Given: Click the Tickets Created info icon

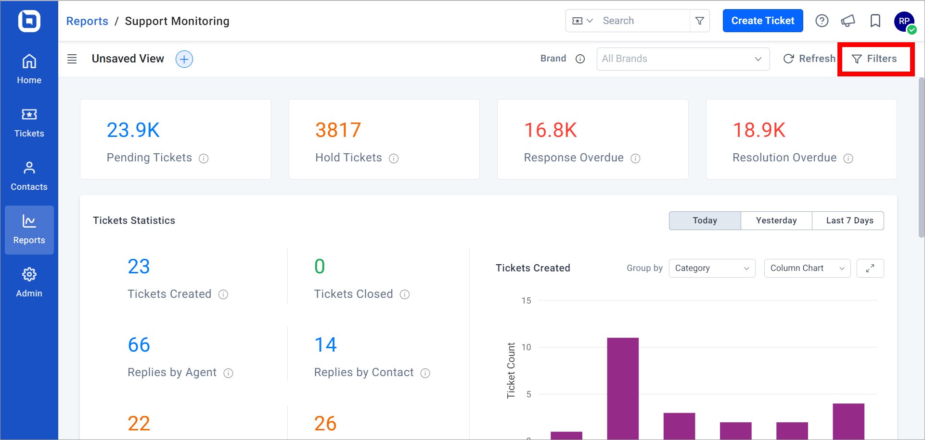Looking at the screenshot, I should (x=223, y=294).
